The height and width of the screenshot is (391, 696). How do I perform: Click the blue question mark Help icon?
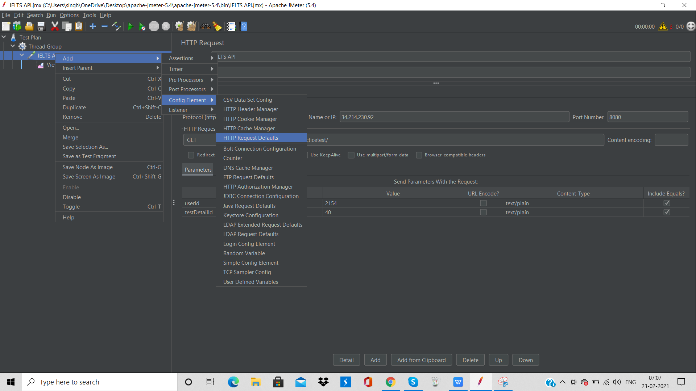244,26
